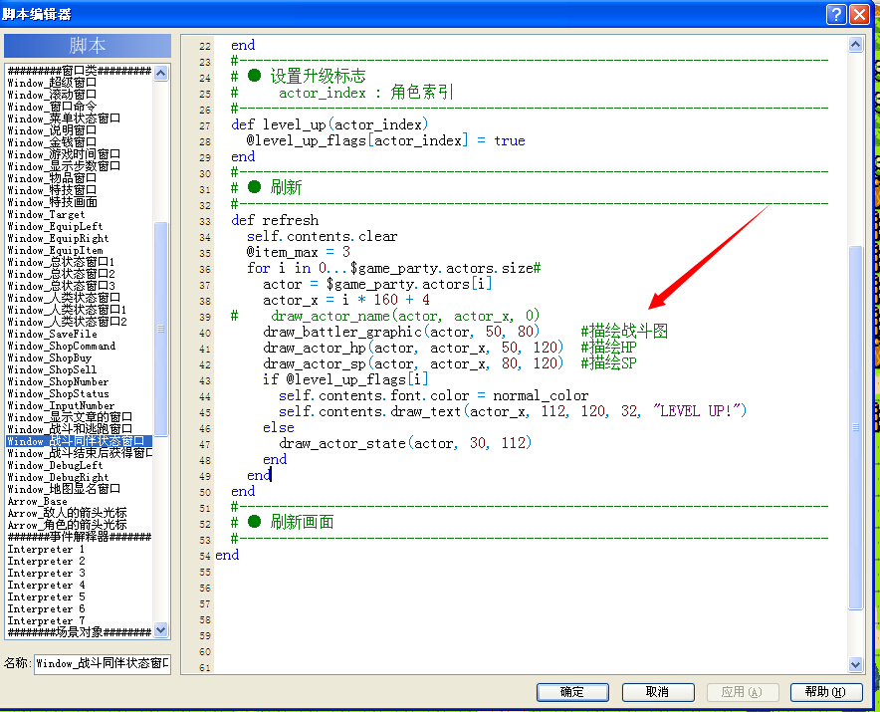880x712 pixels.
Task: Select Arrow_敌人的箭头光标 script
Action: 67,513
